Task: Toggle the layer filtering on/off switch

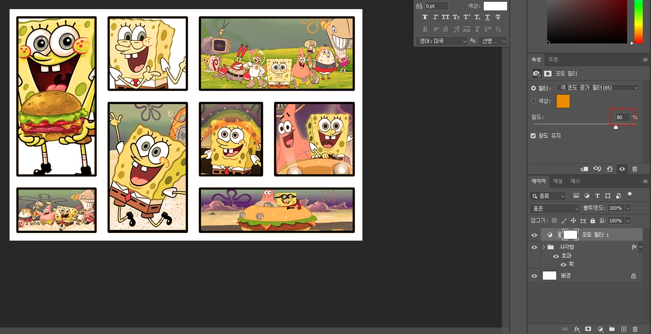Action: pos(630,195)
